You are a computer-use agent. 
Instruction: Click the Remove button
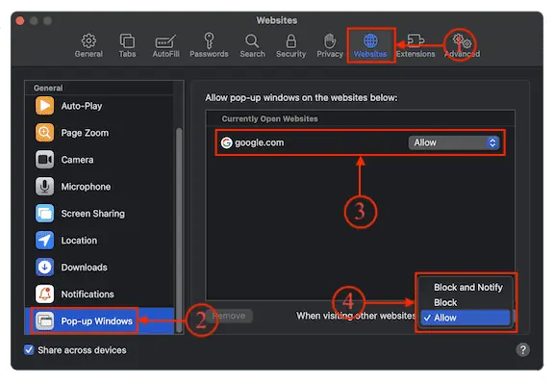[x=229, y=316]
